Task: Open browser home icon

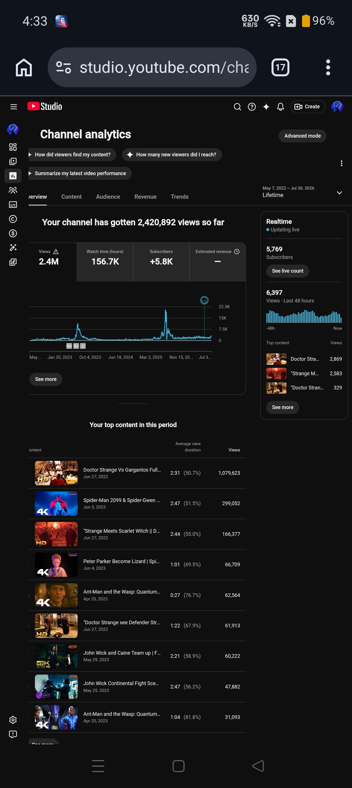Action: click(x=24, y=67)
